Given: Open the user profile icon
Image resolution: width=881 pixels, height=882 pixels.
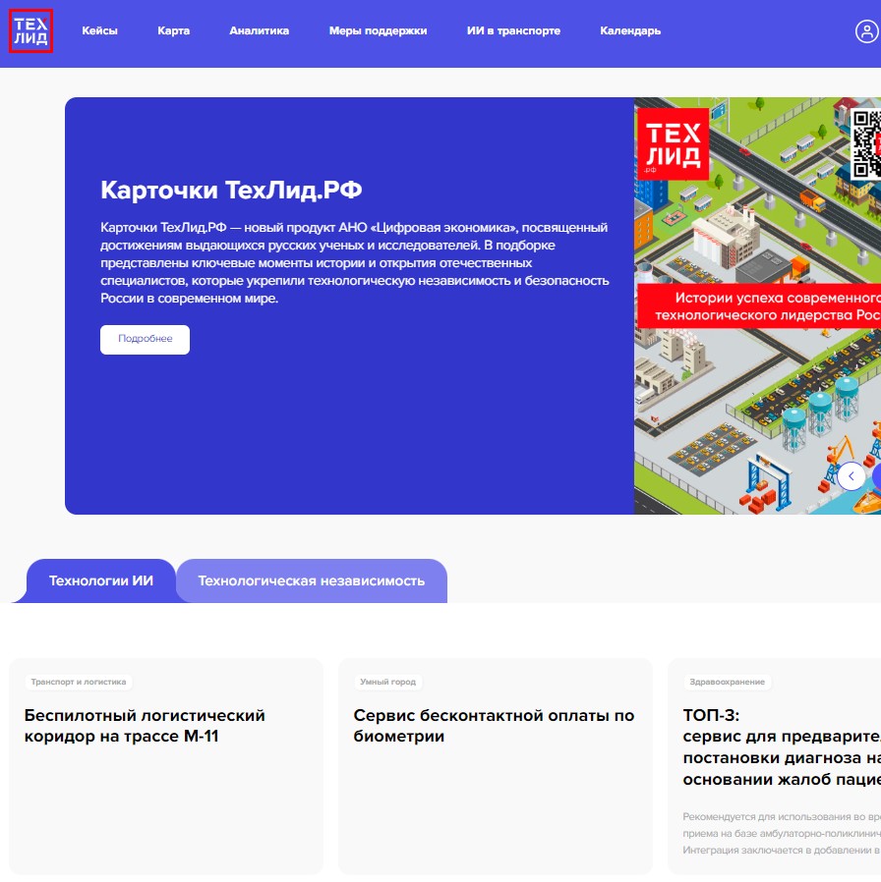Looking at the screenshot, I should coord(867,30).
